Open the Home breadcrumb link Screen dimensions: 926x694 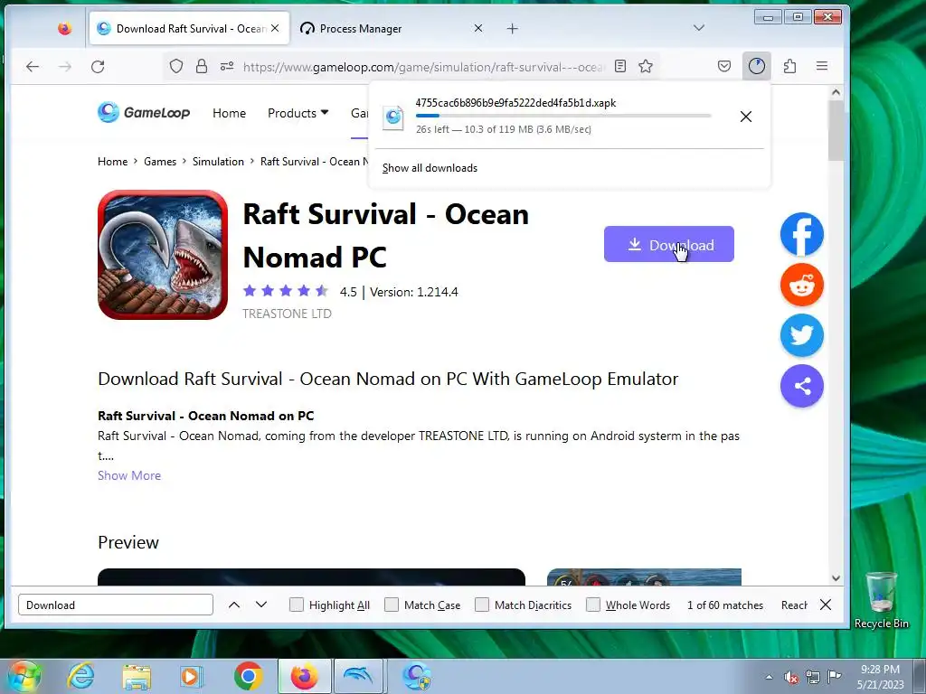coord(112,162)
